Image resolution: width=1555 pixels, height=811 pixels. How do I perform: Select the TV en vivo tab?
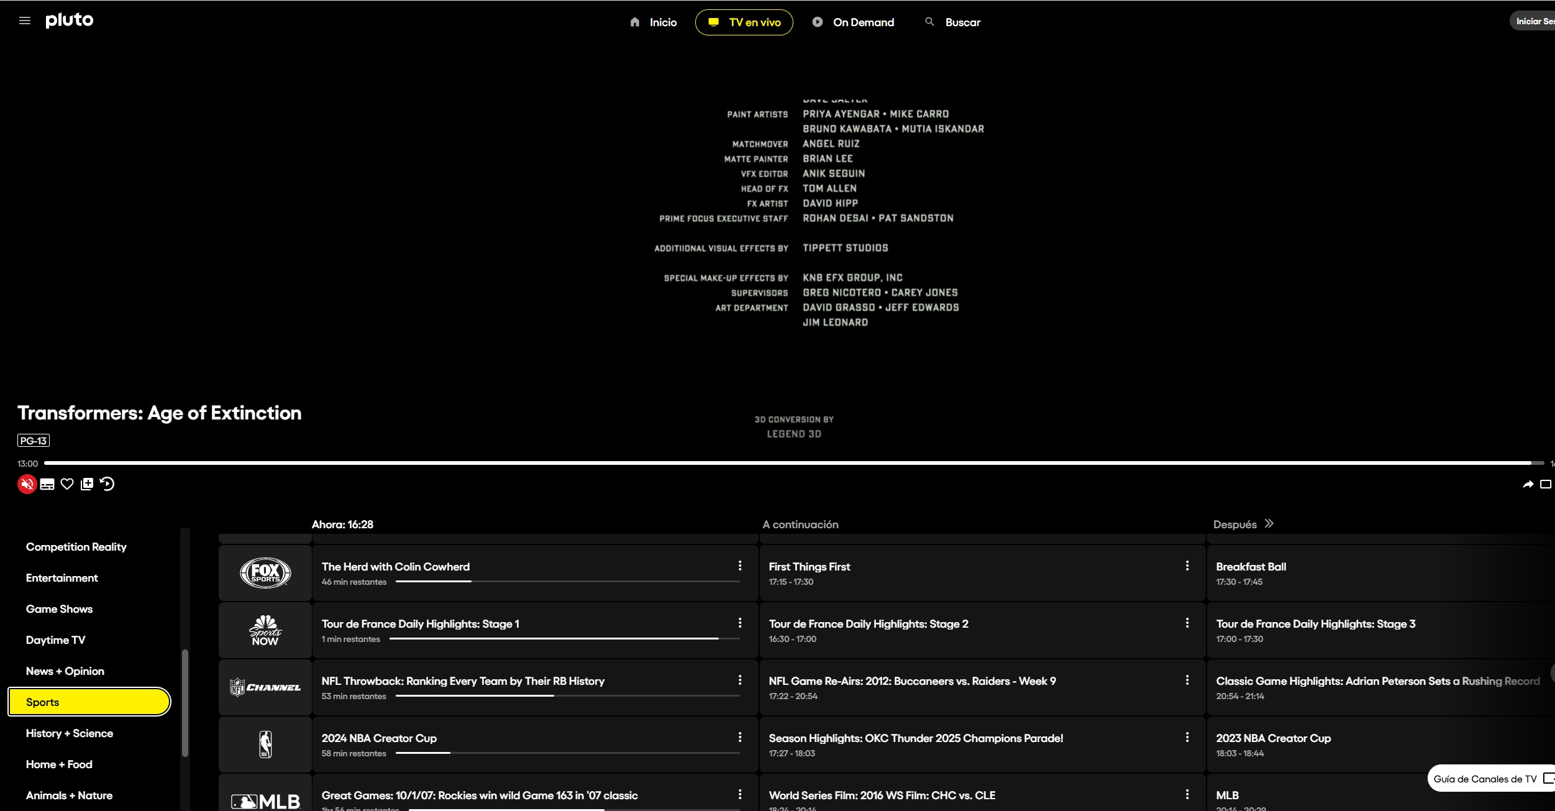(744, 22)
